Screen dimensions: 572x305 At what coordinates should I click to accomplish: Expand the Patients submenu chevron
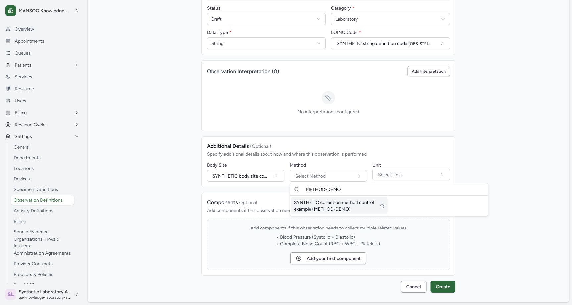(x=77, y=65)
